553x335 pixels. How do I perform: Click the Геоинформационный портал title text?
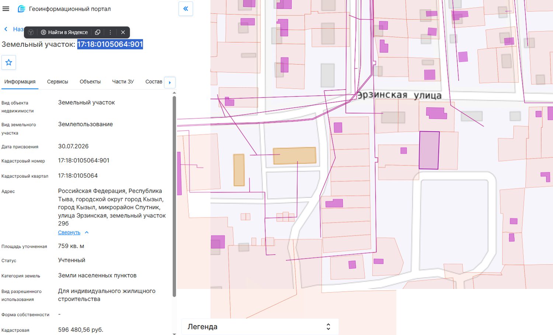(70, 9)
